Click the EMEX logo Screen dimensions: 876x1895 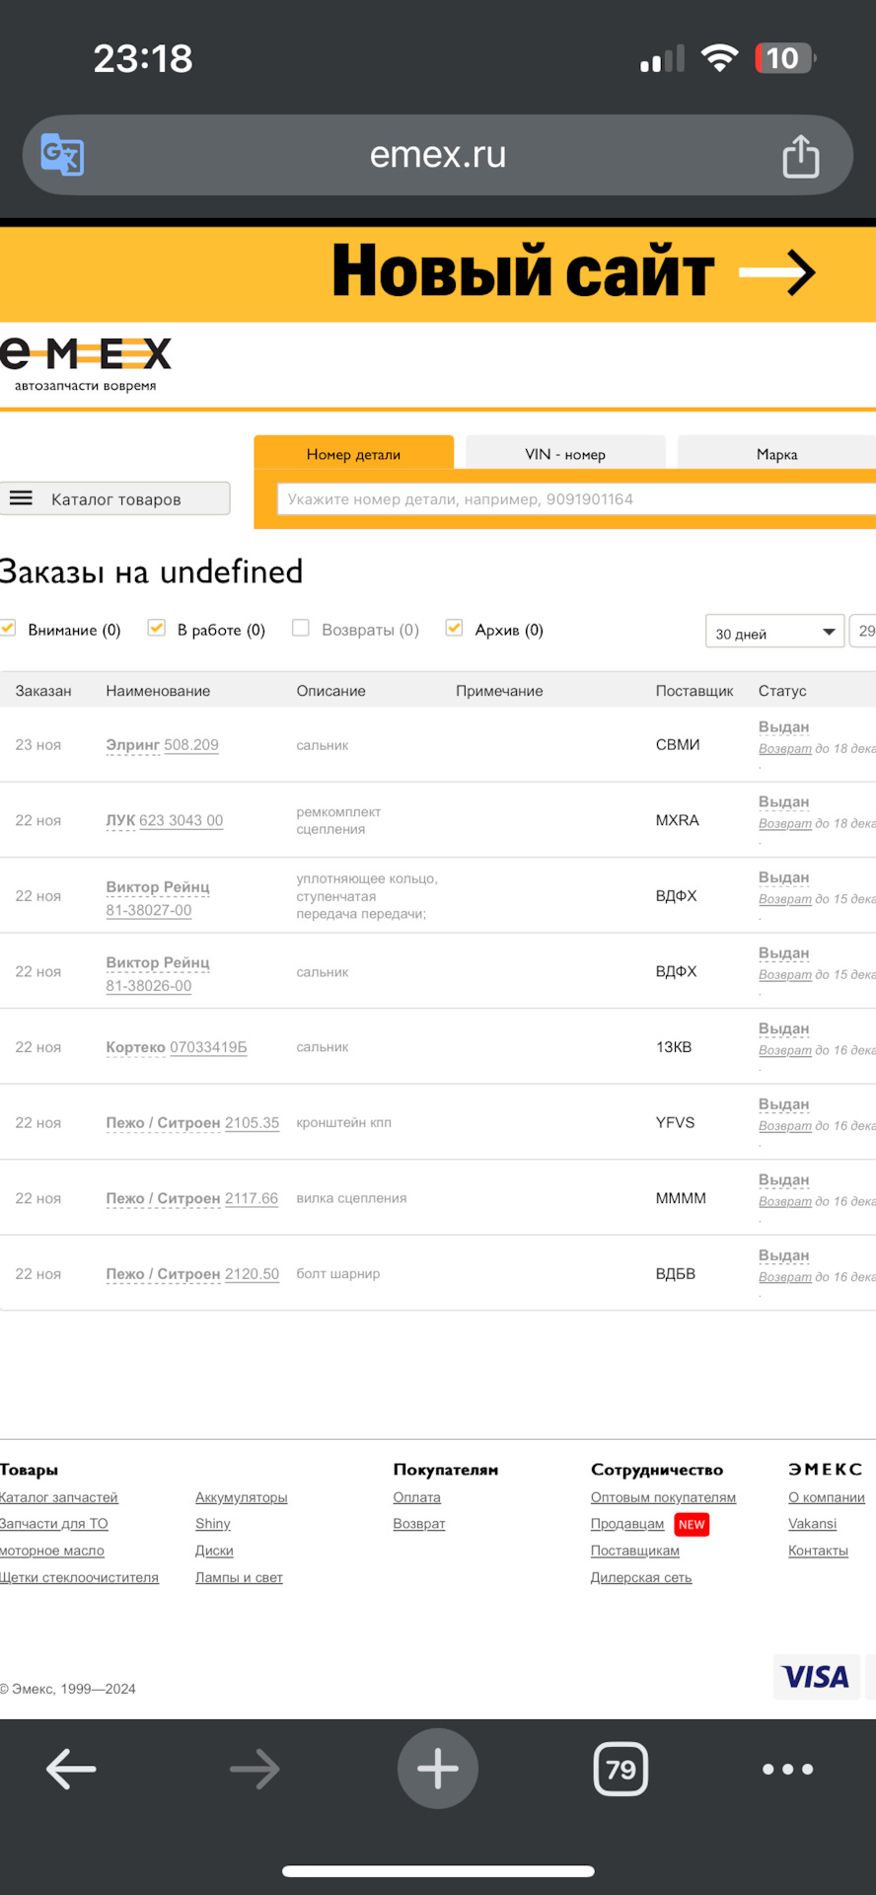click(86, 362)
